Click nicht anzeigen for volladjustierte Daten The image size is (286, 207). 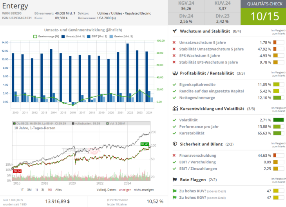[144, 190]
